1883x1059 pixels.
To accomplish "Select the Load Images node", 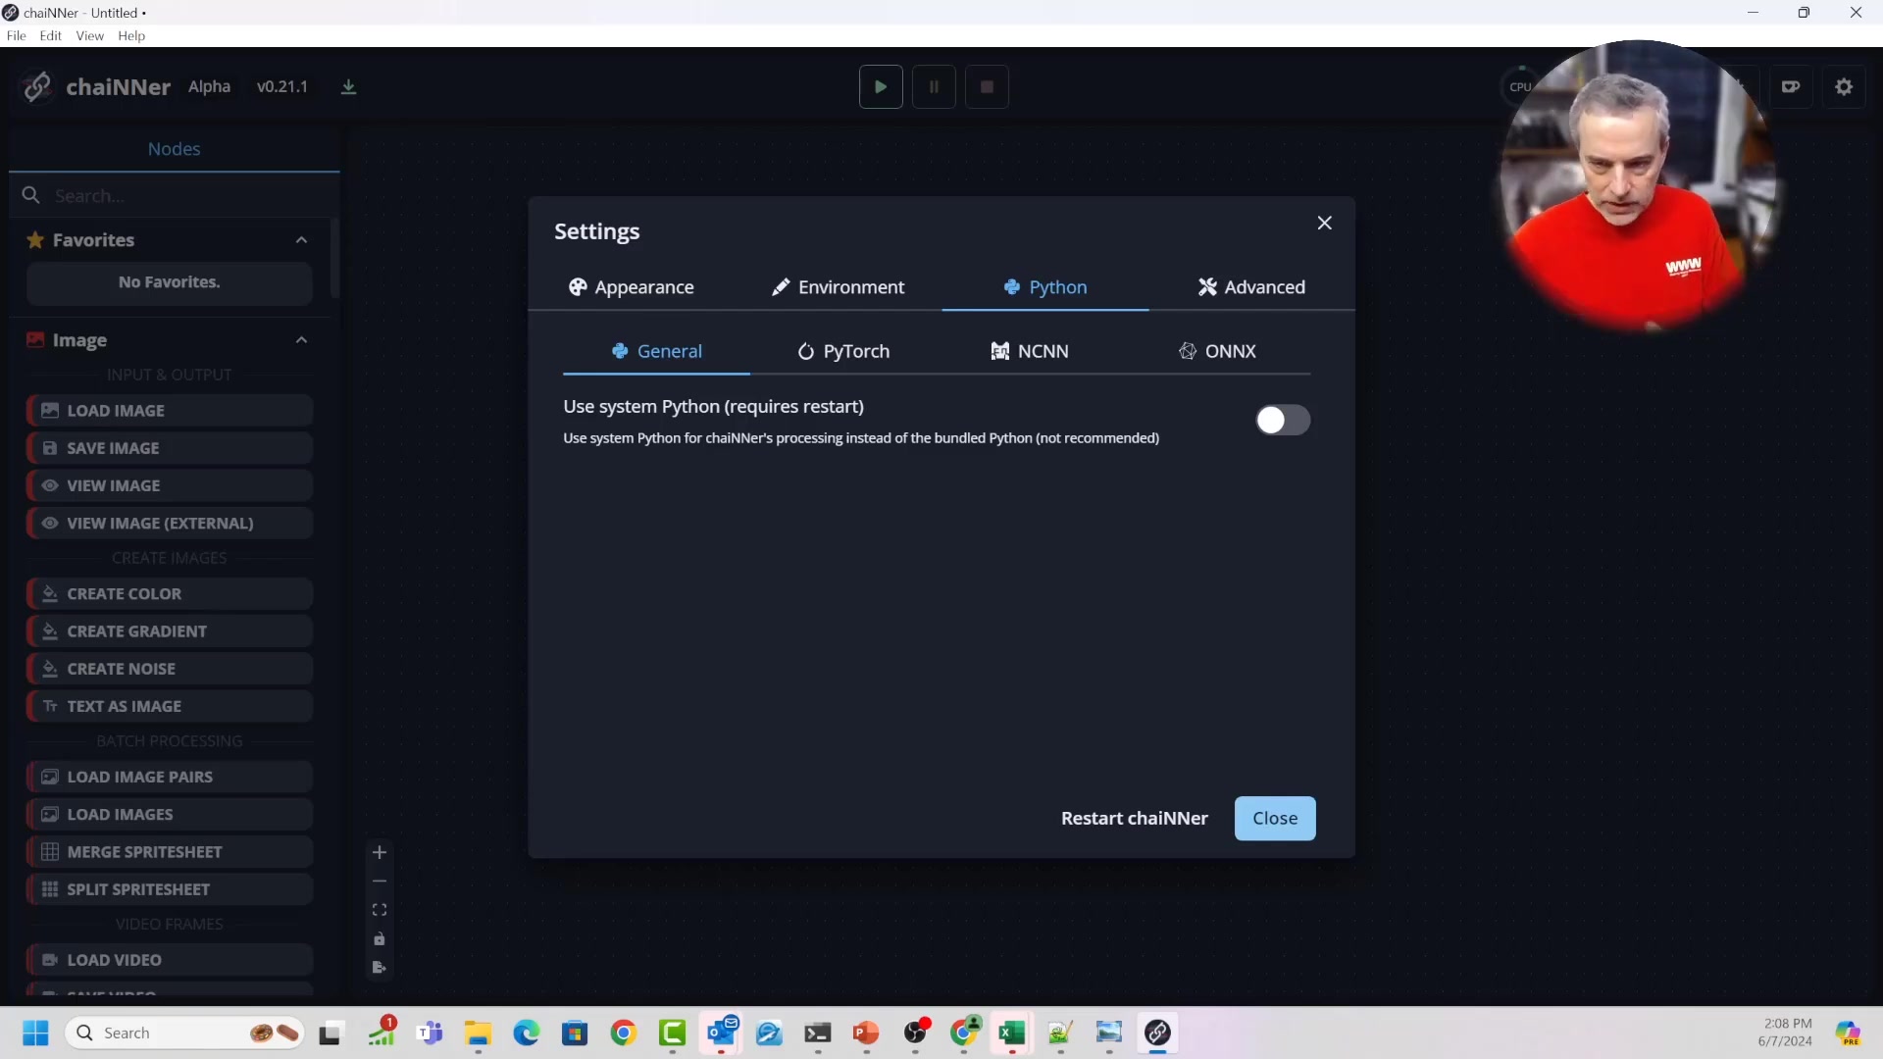I will 170,815.
